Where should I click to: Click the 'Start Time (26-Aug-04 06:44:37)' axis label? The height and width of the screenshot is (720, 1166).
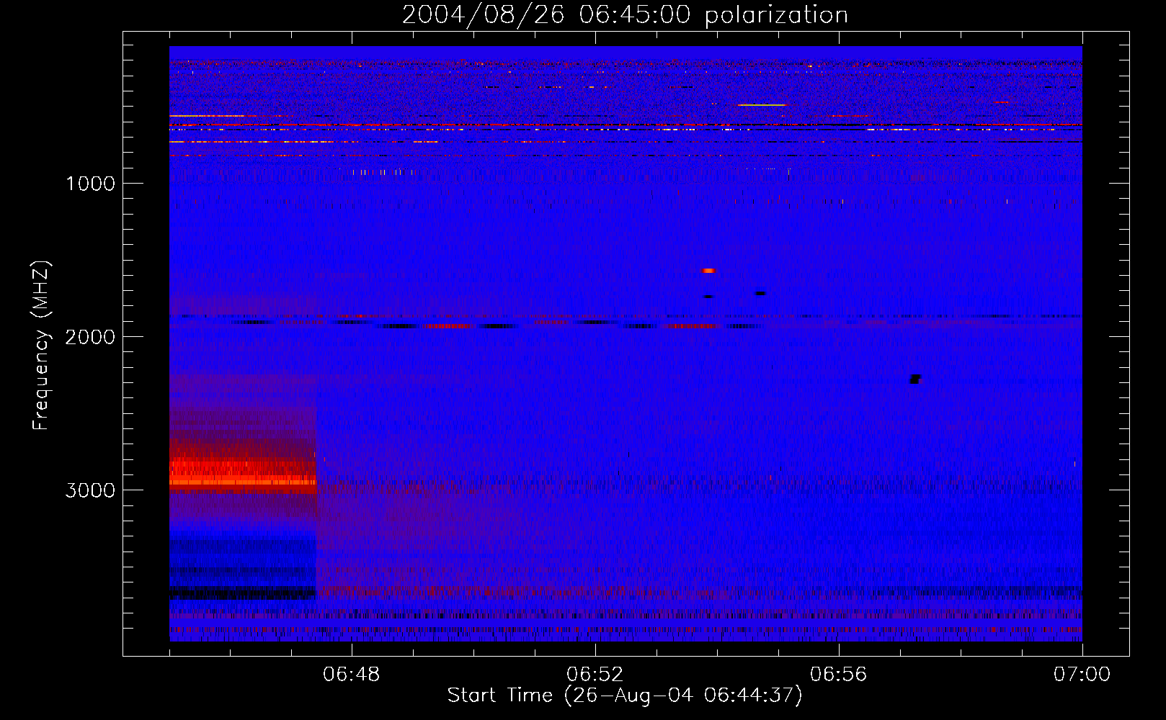click(625, 696)
